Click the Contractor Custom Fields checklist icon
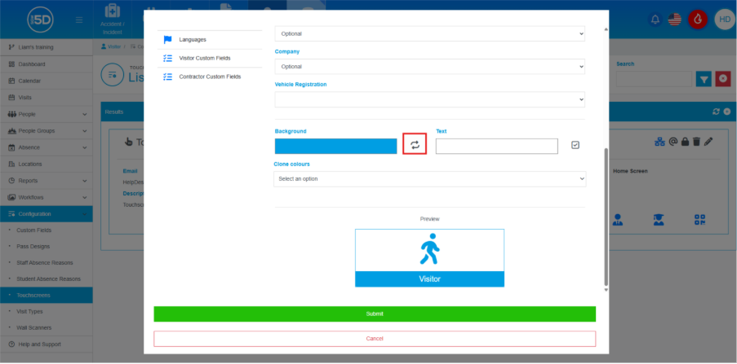737x364 pixels. point(168,77)
